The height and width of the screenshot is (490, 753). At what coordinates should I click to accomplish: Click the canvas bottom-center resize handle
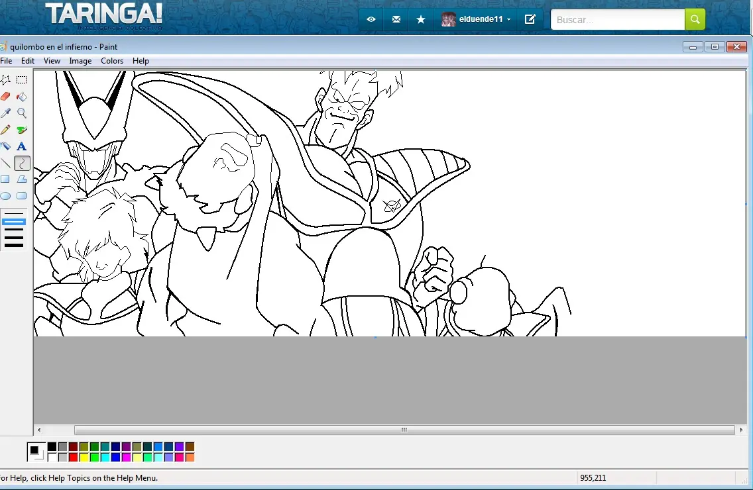[x=375, y=338]
